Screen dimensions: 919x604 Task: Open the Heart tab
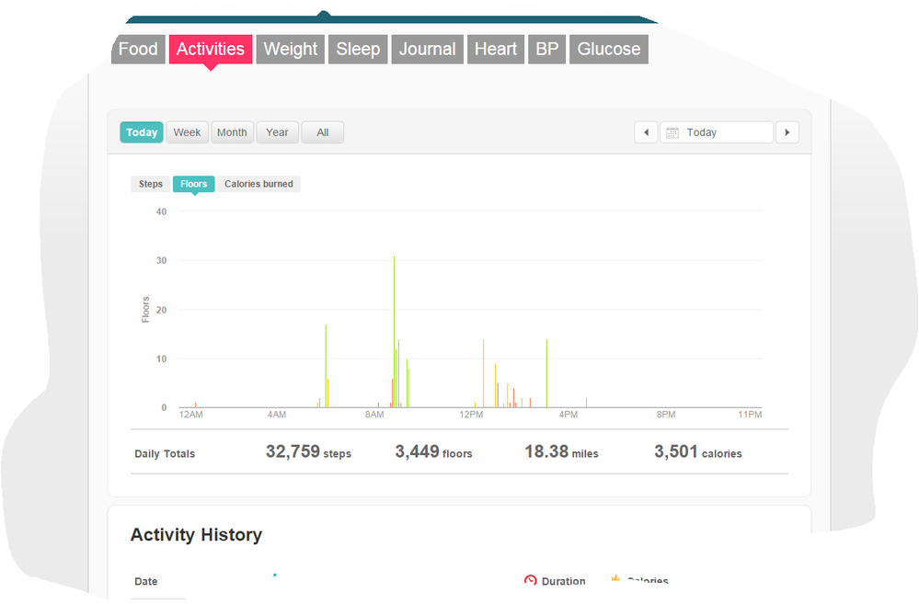pos(495,50)
